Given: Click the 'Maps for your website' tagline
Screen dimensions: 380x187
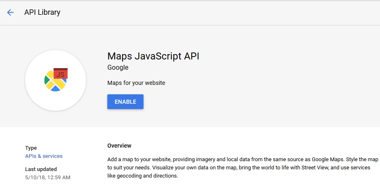Looking at the screenshot, I should 136,83.
